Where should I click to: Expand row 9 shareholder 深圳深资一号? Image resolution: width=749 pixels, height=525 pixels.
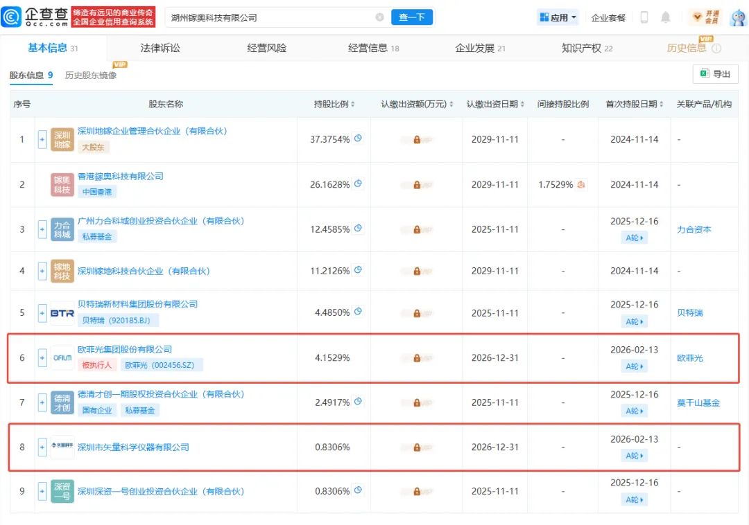(x=42, y=491)
